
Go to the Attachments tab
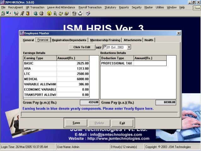(x=132, y=40)
